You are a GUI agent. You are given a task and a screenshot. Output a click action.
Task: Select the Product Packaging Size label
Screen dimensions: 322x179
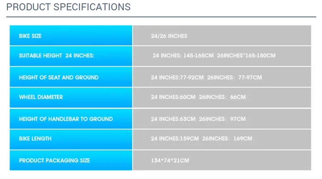54,160
